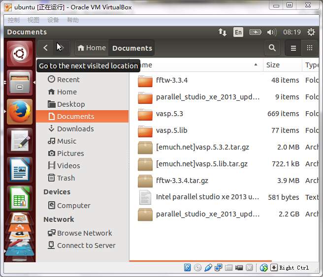Viewport: 323px width, 277px height.
Task: Click the VirtualBox shared folders status icon
Action: (228, 268)
